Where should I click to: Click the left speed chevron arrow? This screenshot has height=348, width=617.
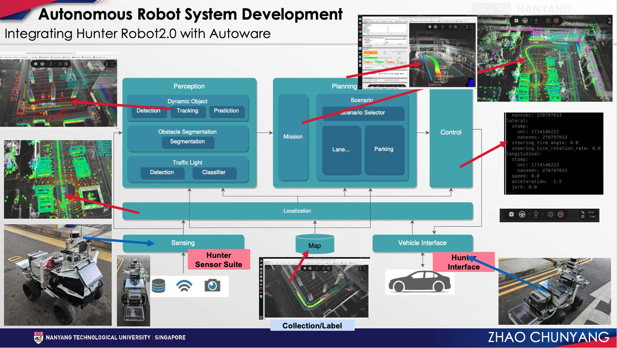click(529, 214)
